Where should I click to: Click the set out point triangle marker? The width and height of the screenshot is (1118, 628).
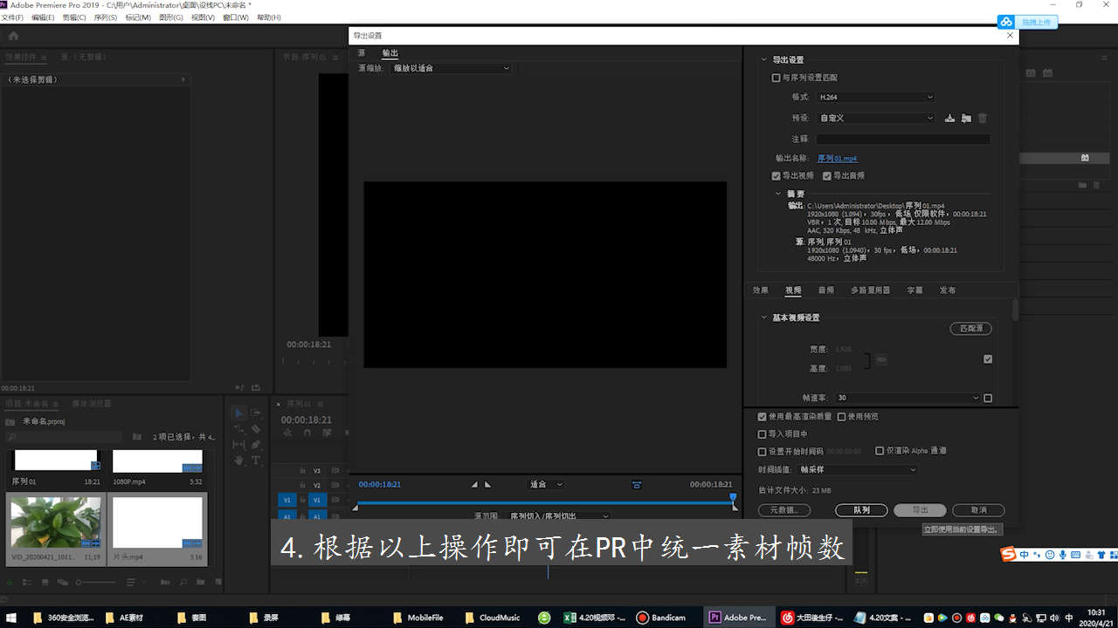click(487, 484)
